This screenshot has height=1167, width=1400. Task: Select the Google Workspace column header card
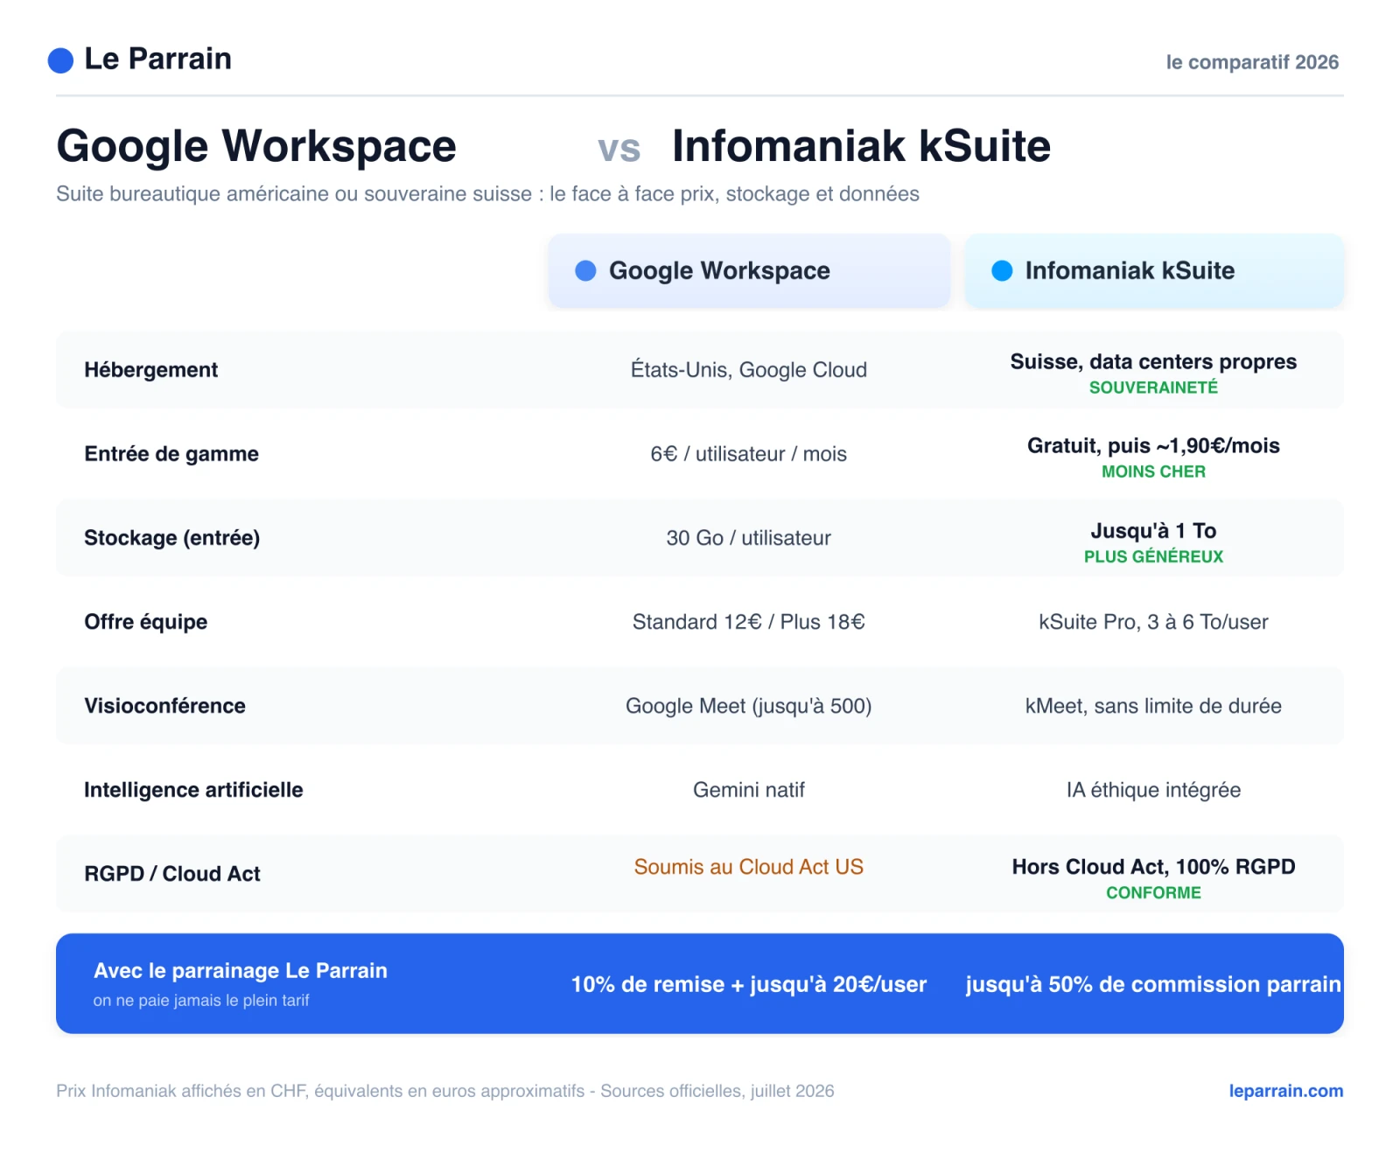pyautogui.click(x=749, y=270)
